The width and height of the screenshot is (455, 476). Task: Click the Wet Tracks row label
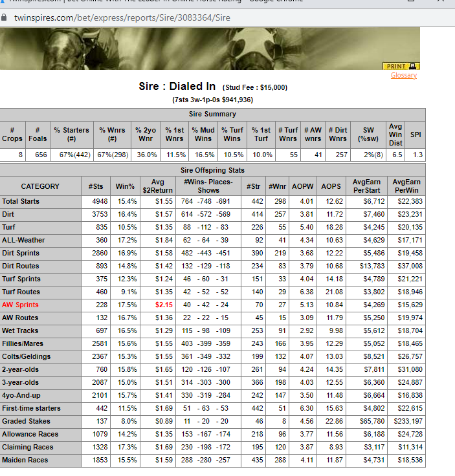click(20, 330)
